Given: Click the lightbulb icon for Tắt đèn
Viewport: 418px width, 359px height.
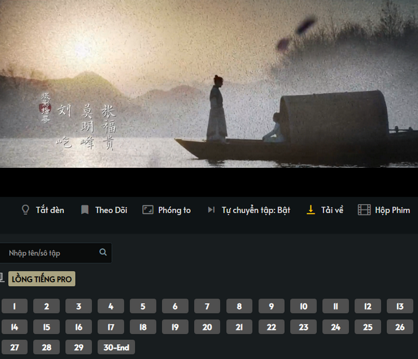Looking at the screenshot, I should (x=25, y=210).
